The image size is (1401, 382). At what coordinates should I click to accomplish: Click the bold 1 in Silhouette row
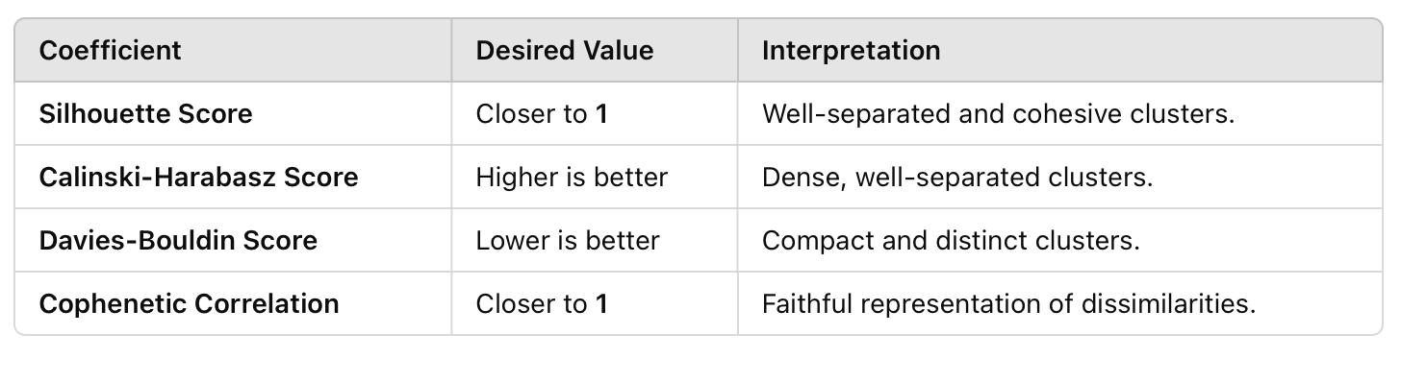[601, 113]
